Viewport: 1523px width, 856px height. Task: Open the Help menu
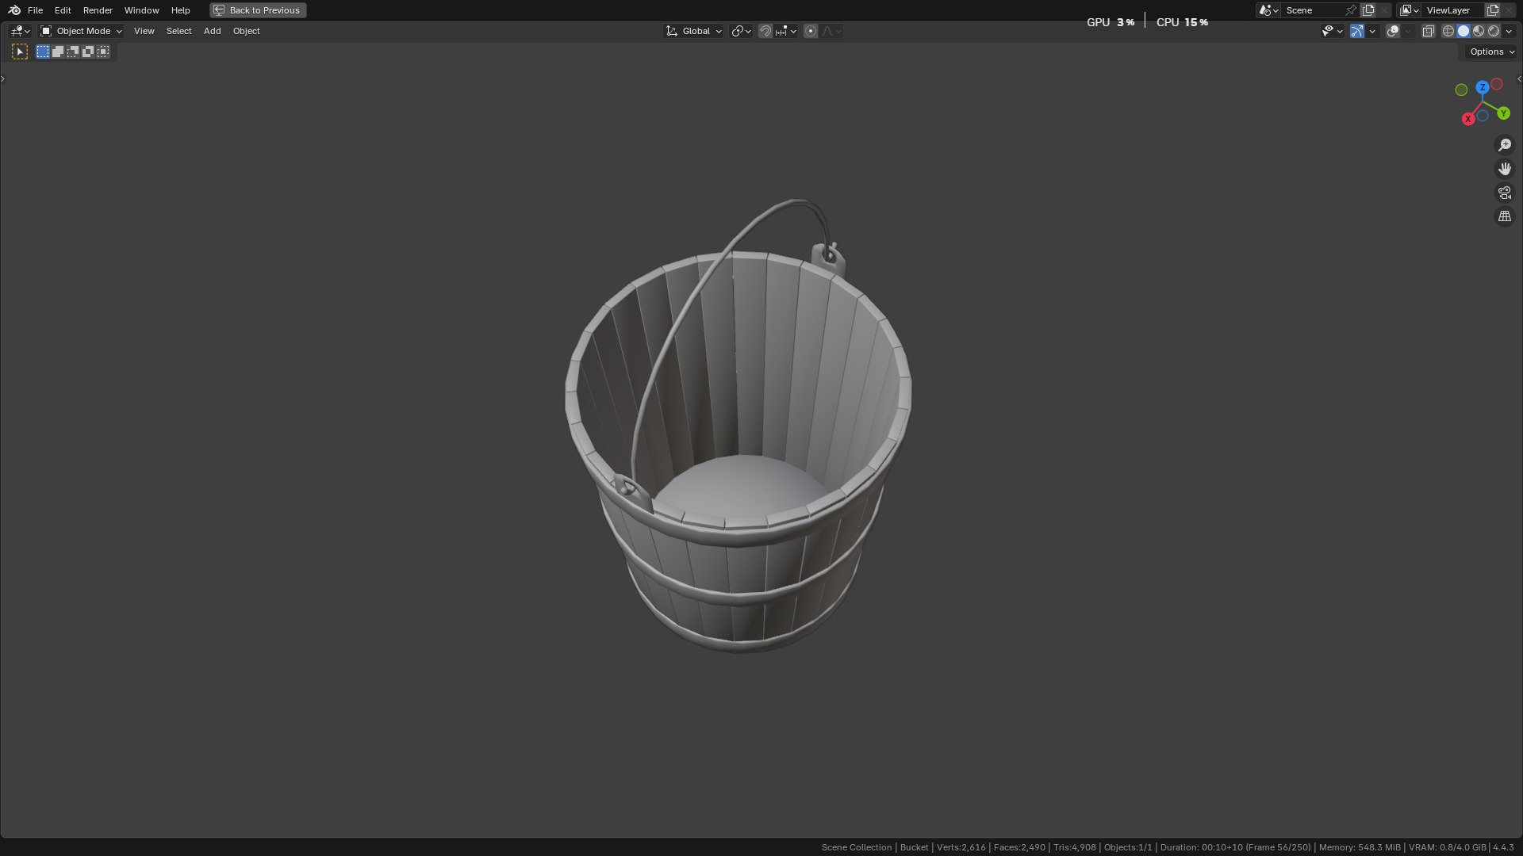coord(180,10)
